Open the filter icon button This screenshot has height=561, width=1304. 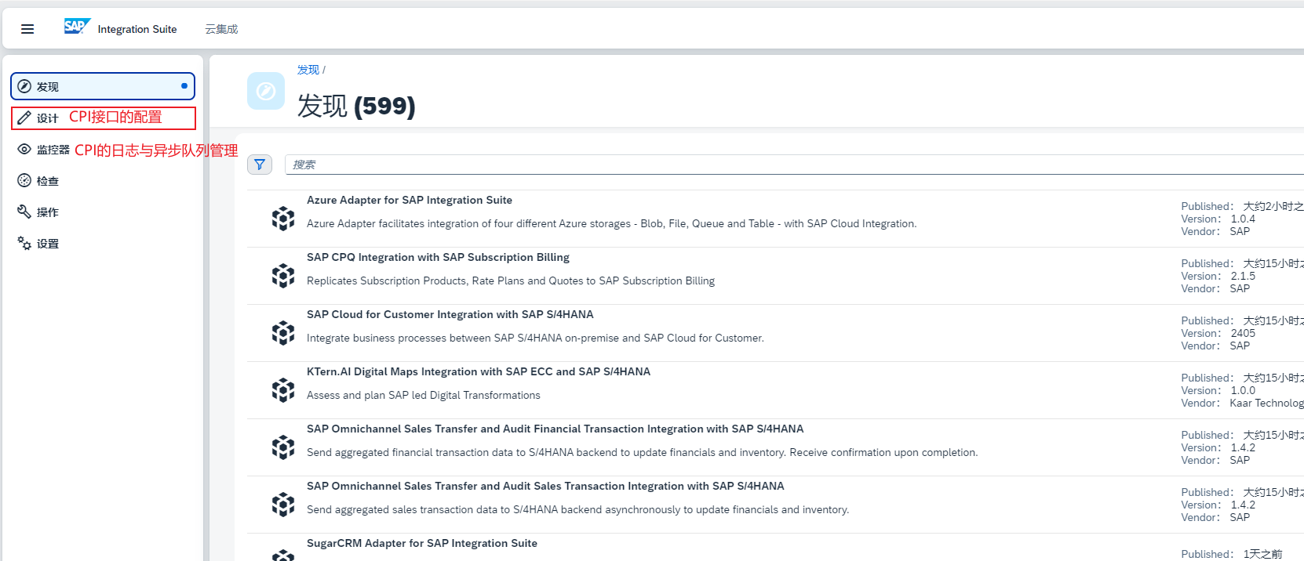(x=260, y=165)
